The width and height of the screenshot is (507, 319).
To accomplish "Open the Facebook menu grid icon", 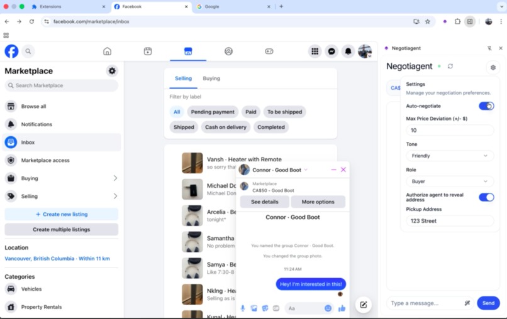I will 315,51.
